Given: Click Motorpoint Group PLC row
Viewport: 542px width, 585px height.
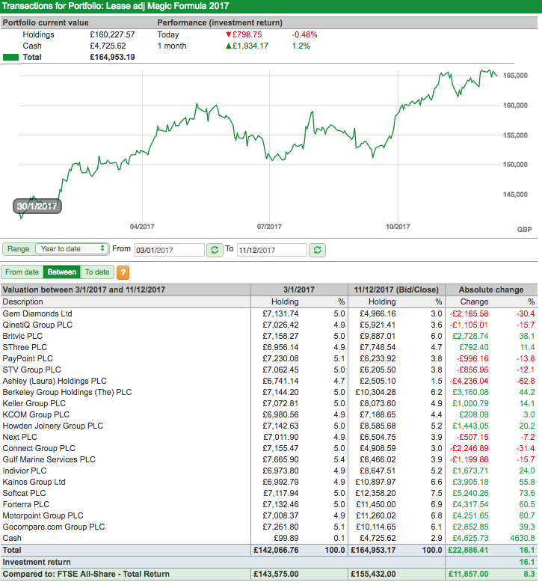Looking at the screenshot, I should pyautogui.click(x=269, y=515).
